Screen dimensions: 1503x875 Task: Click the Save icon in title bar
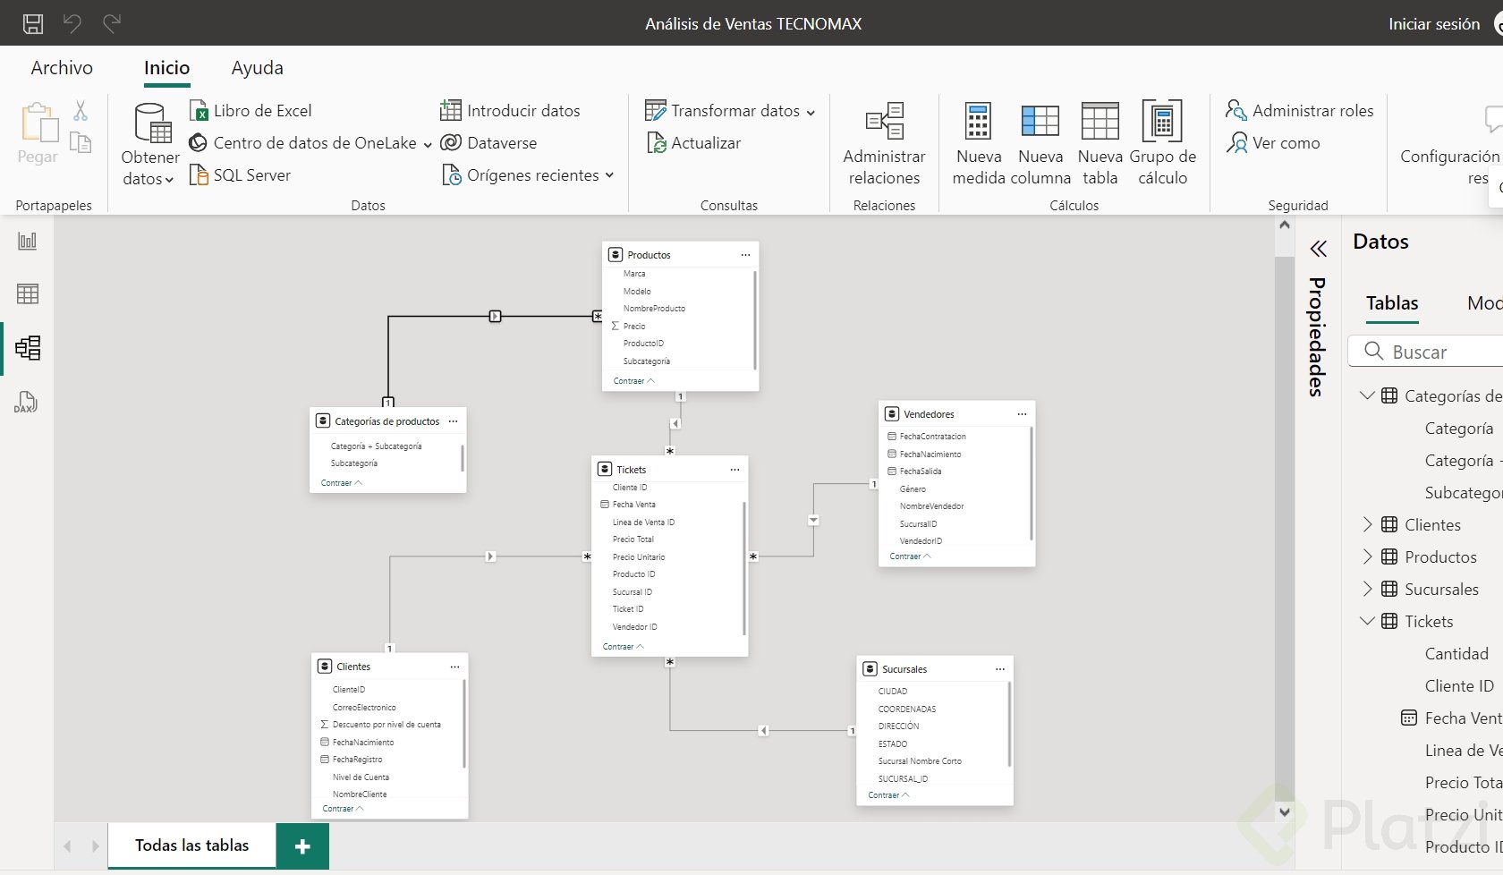[33, 24]
